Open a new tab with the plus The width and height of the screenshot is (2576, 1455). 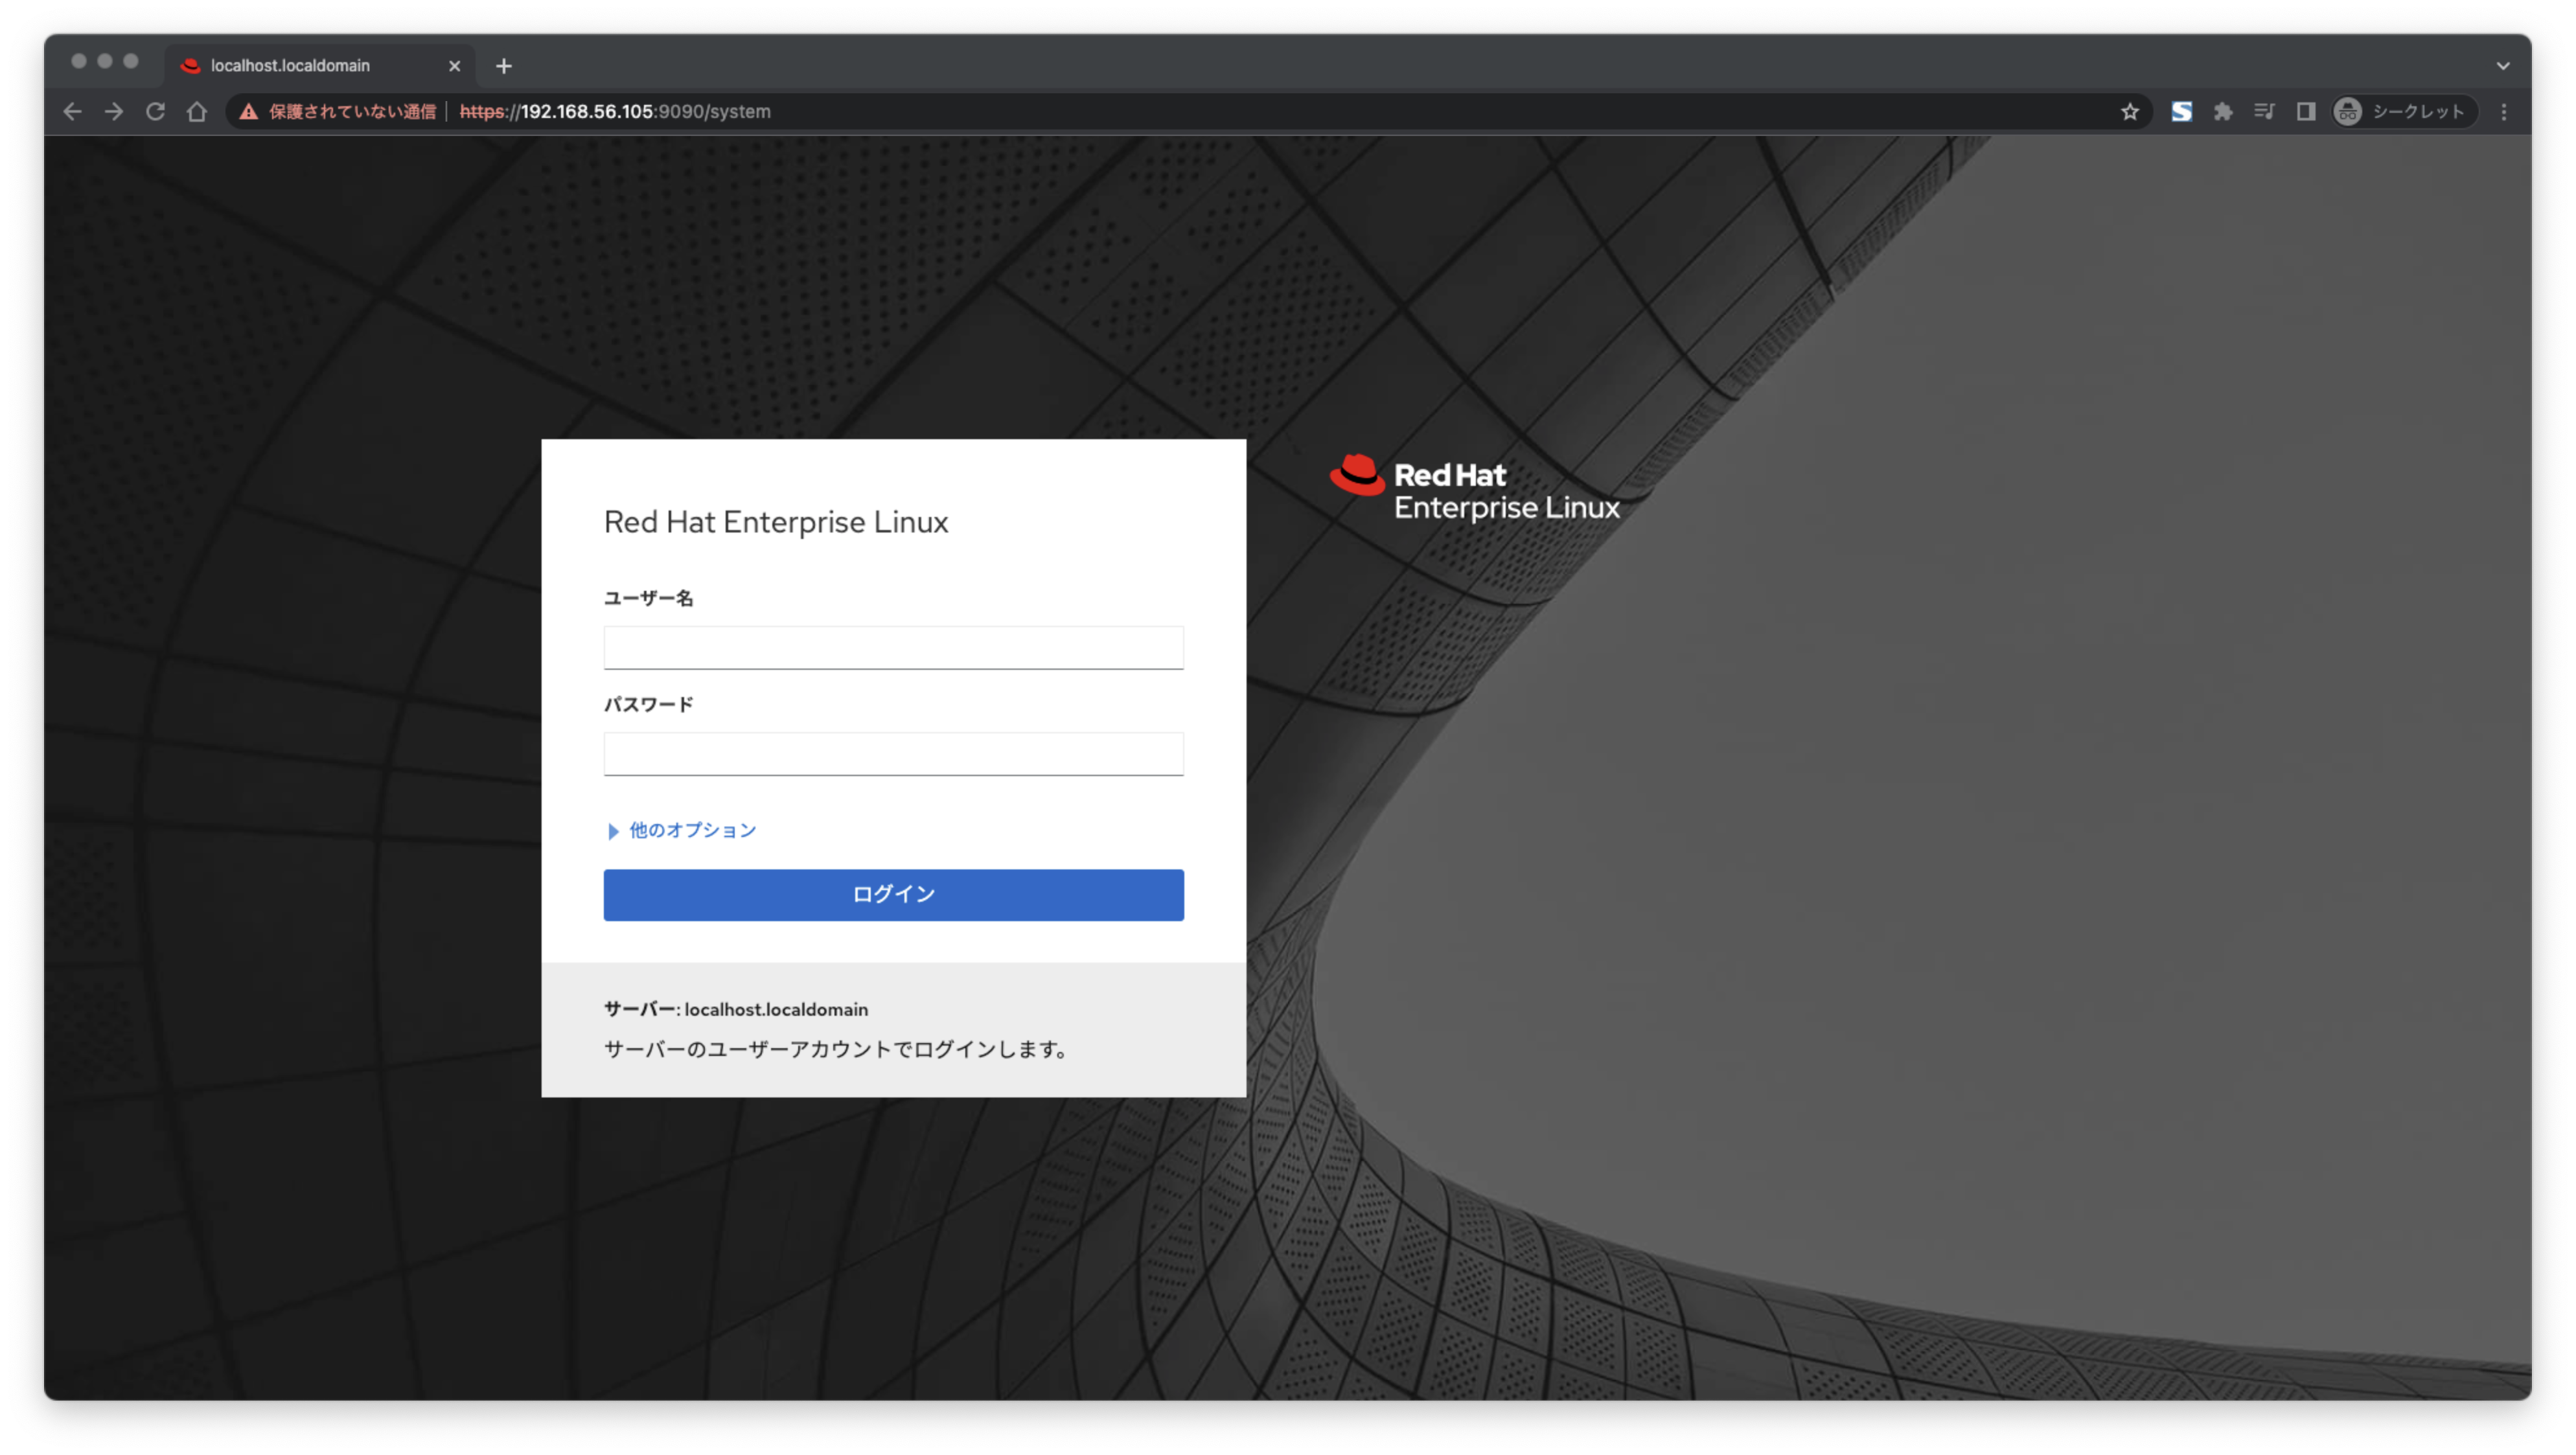(503, 66)
